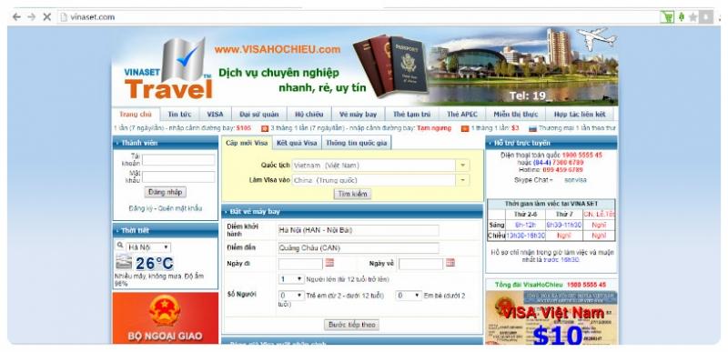The width and height of the screenshot is (728, 352).
Task: Click the www.VISAHOCHIEU.com header text
Action: tap(278, 49)
